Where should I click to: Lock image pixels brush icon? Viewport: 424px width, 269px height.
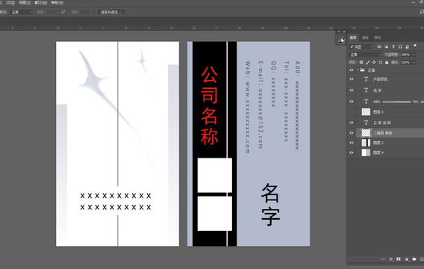[368, 62]
